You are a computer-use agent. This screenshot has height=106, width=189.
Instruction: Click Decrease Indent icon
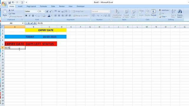(66, 16)
